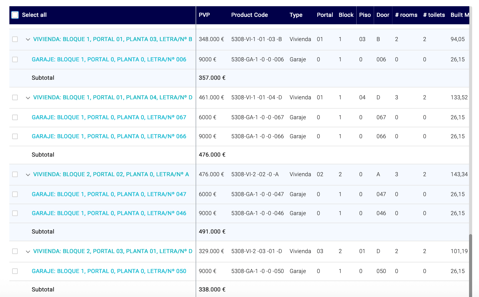Select the 348.000 € price cell
The width and height of the screenshot is (479, 297).
coord(211,39)
